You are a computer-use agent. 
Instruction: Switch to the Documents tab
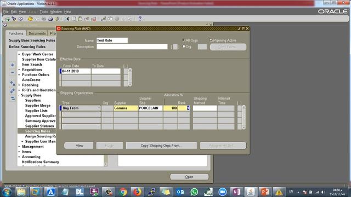click(37, 33)
